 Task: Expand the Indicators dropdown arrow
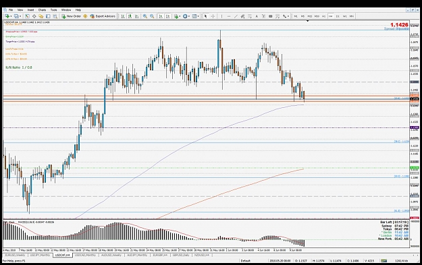coord(180,16)
